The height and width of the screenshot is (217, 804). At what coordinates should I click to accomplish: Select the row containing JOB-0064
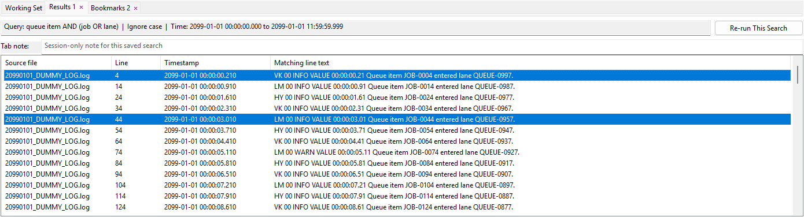tap(397, 141)
